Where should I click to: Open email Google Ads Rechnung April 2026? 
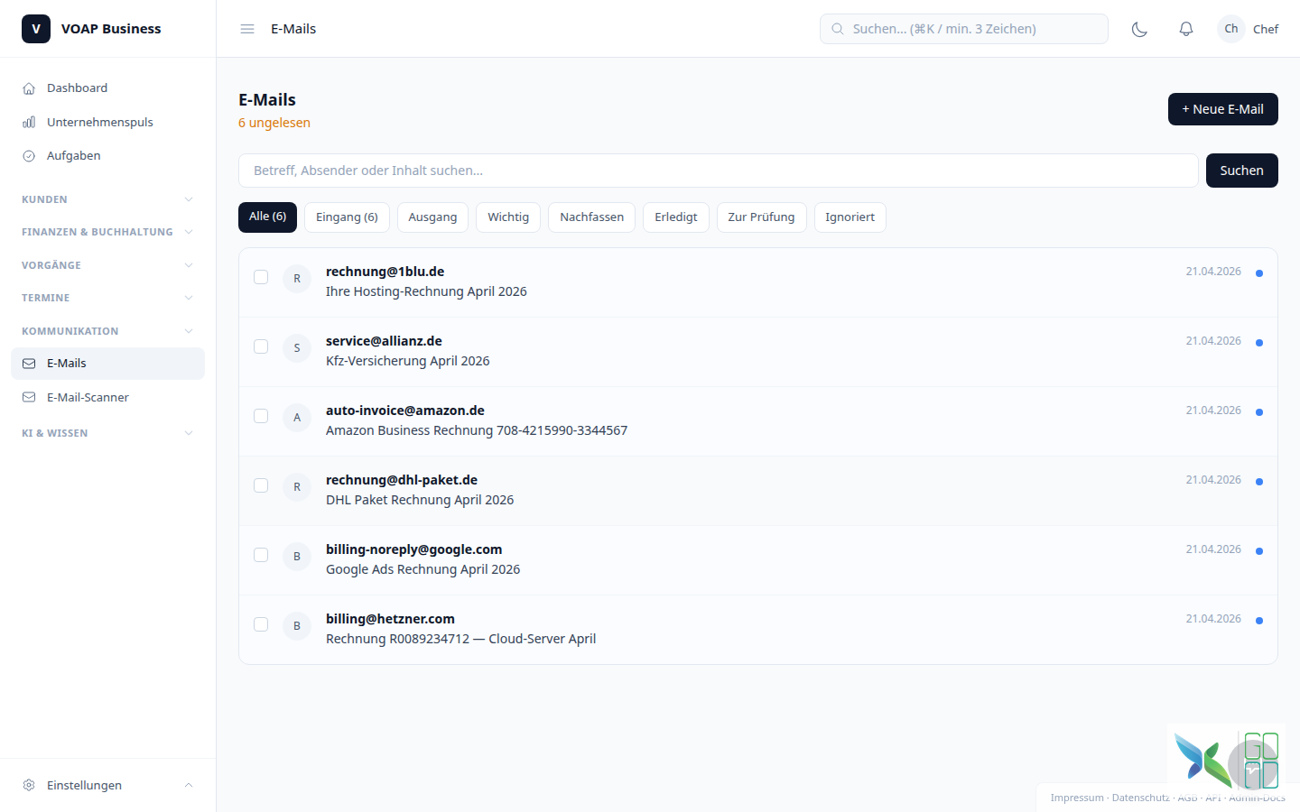758,560
